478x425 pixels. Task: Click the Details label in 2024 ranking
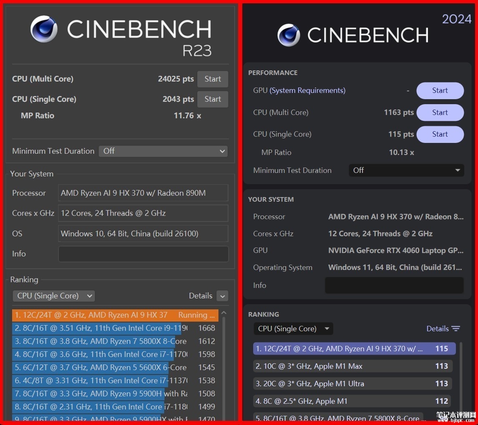(x=438, y=328)
